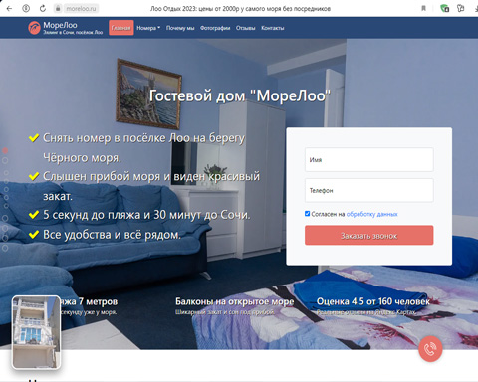Click heading Гостевой дом "МореЛоо"
This screenshot has width=478, height=382.
tap(240, 95)
